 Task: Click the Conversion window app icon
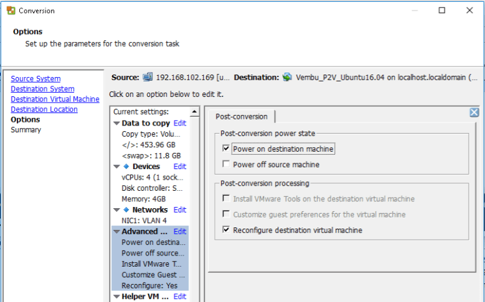tap(11, 11)
